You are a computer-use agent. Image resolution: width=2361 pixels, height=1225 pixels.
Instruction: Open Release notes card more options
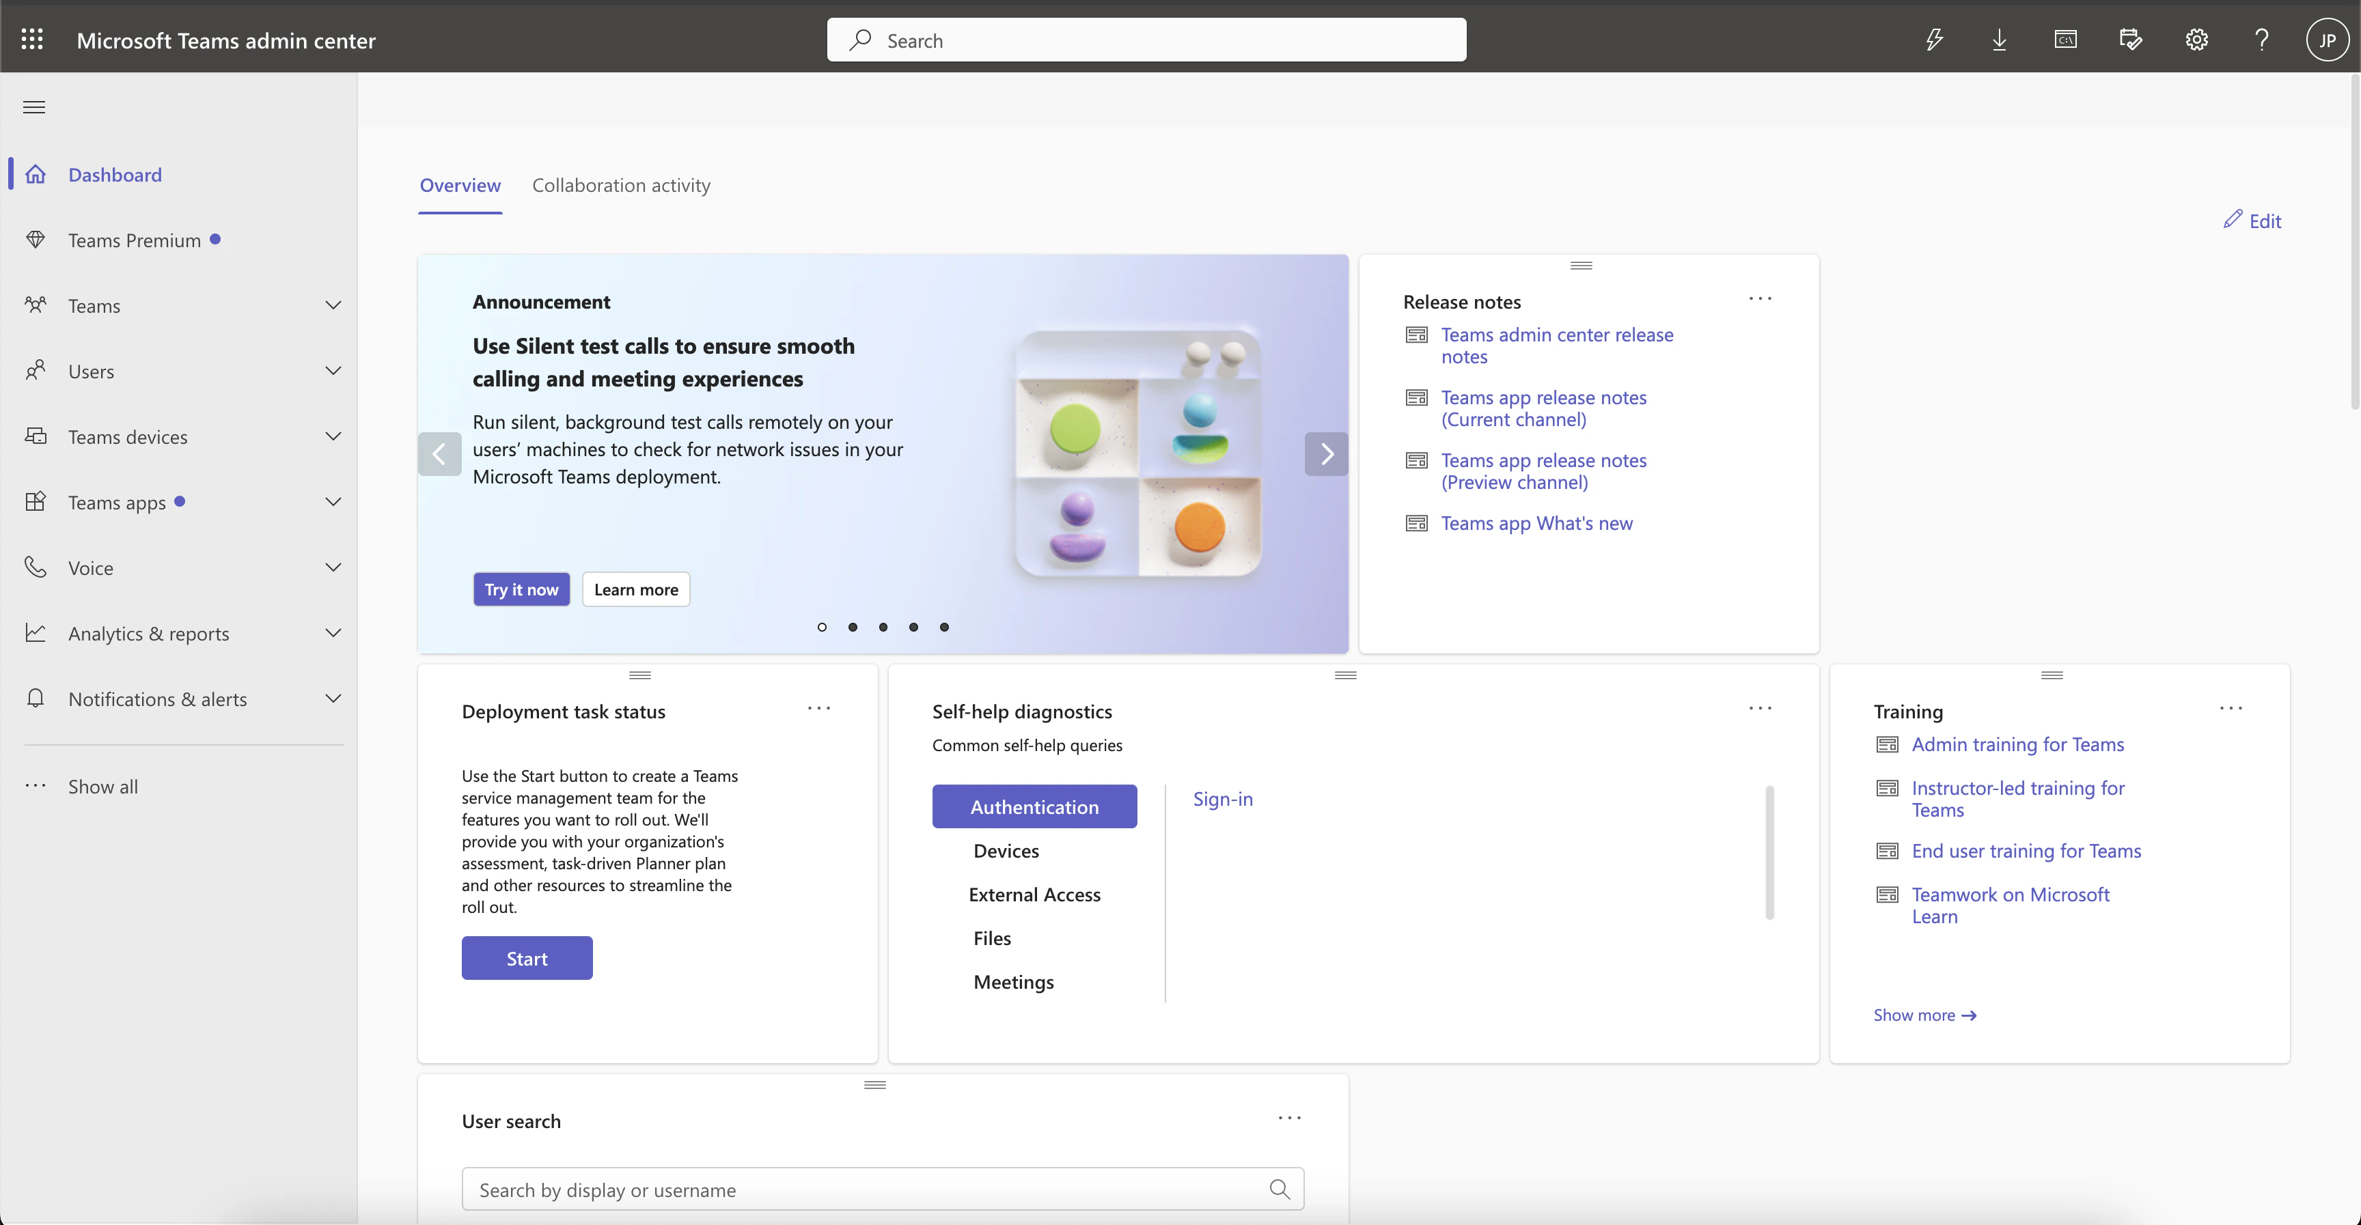[x=1760, y=298]
